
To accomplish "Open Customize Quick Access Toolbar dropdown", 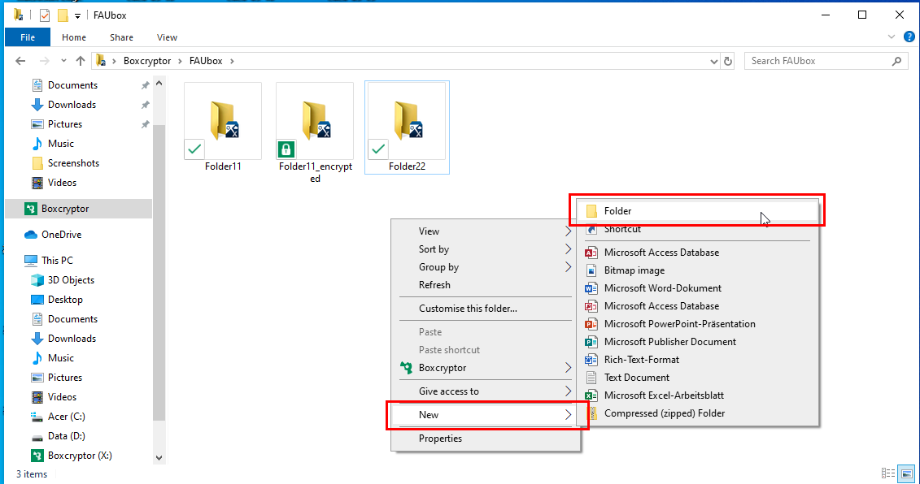I will coord(77,15).
